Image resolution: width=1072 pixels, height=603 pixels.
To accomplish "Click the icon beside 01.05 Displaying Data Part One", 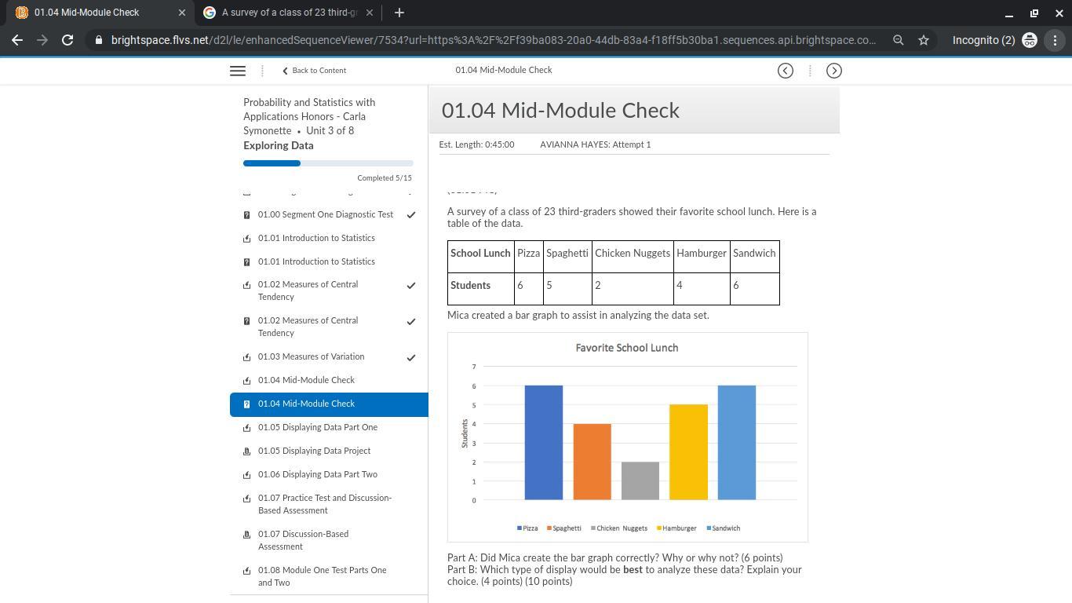I will (x=247, y=428).
